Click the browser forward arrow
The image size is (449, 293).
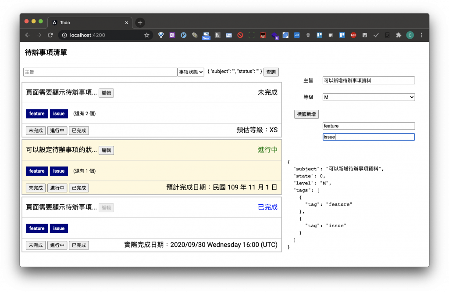click(x=39, y=35)
